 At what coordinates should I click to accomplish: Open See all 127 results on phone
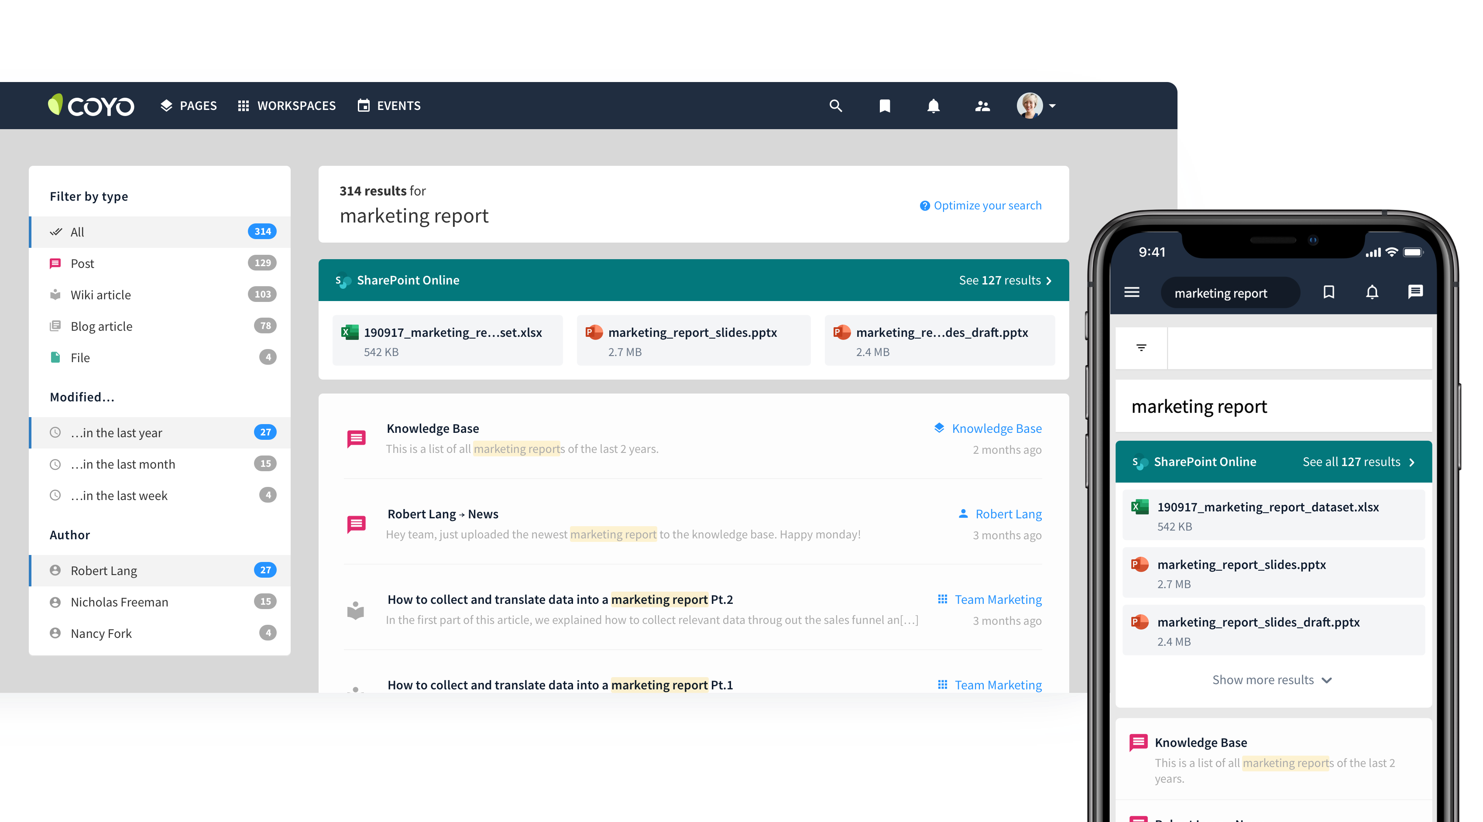(x=1359, y=462)
